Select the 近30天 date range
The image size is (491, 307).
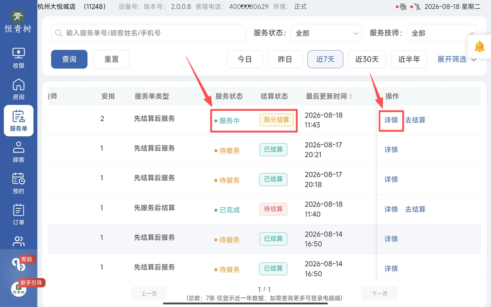367,59
